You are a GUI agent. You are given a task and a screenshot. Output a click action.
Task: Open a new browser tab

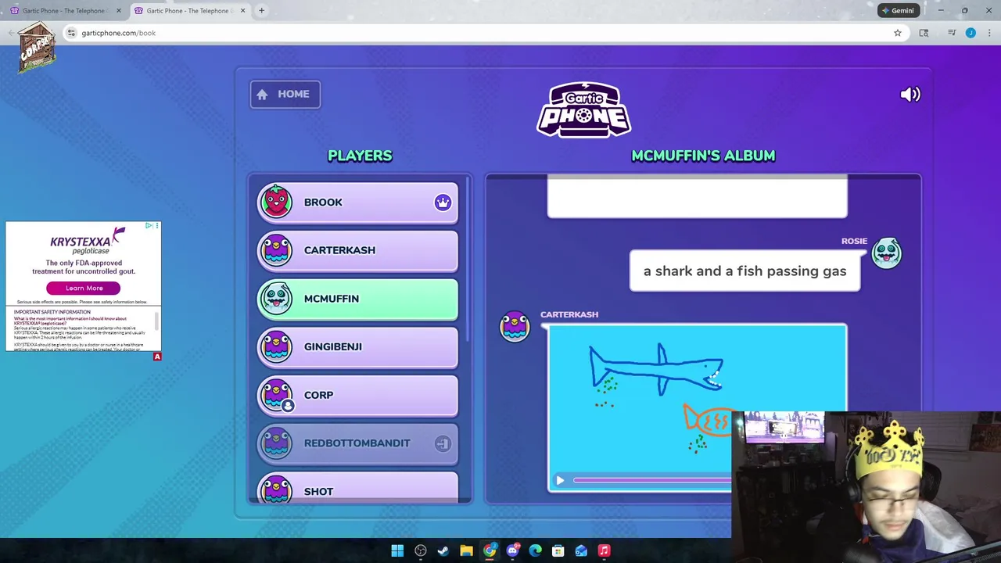pyautogui.click(x=261, y=11)
